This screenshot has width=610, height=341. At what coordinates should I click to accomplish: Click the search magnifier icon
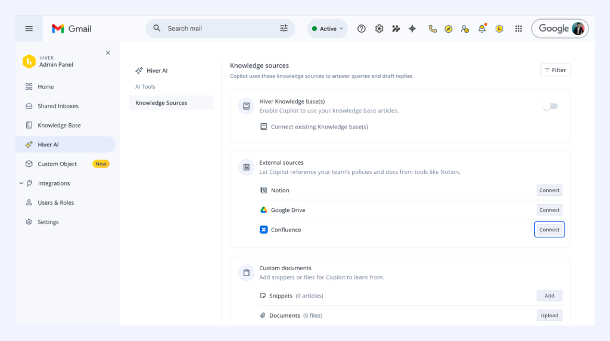coord(157,28)
